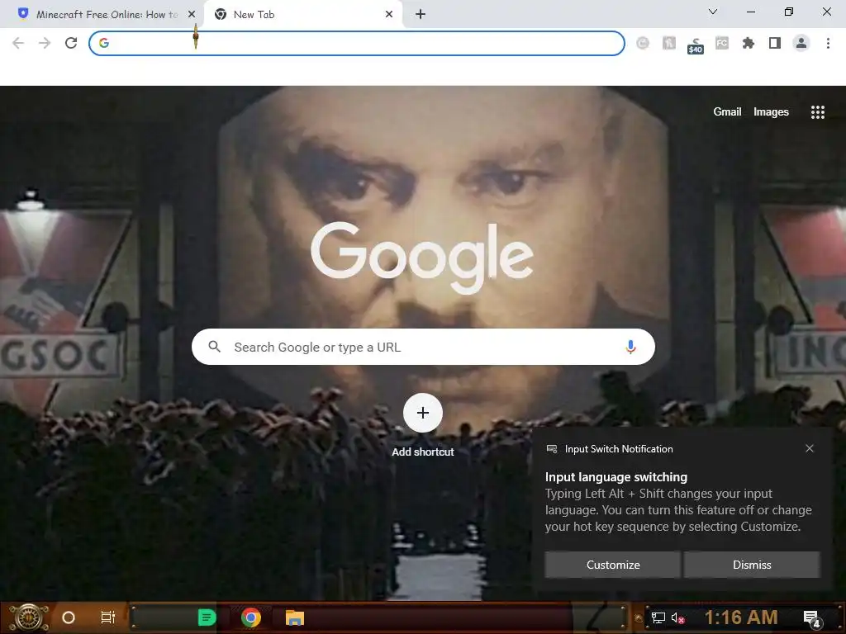Focus the Chrome address bar
The width and height of the screenshot is (846, 634).
point(357,43)
